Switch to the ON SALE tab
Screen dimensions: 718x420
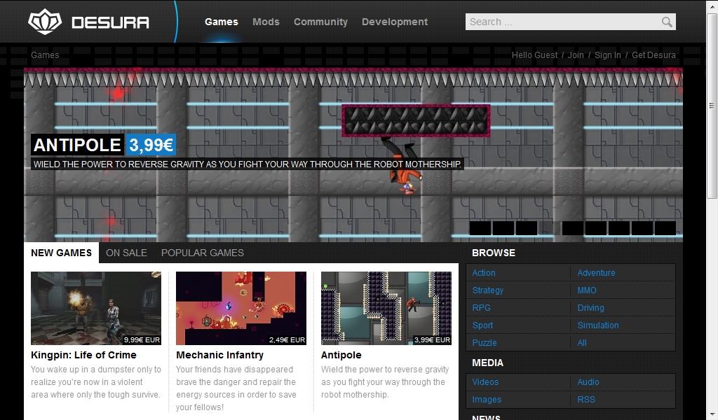(x=126, y=253)
